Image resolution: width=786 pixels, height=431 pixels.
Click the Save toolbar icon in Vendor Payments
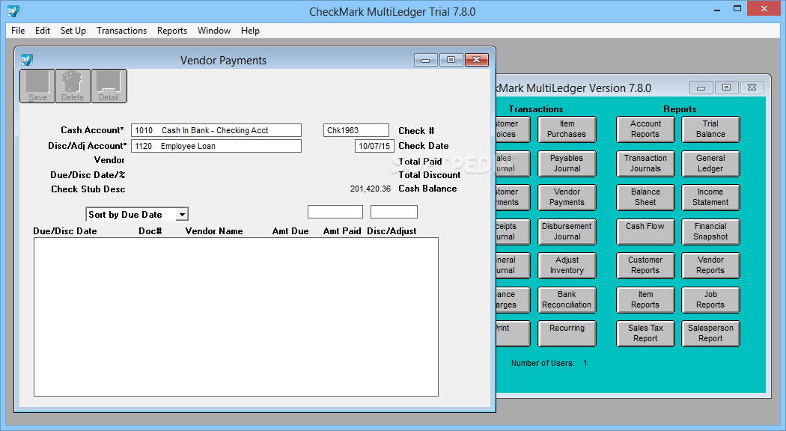(37, 86)
